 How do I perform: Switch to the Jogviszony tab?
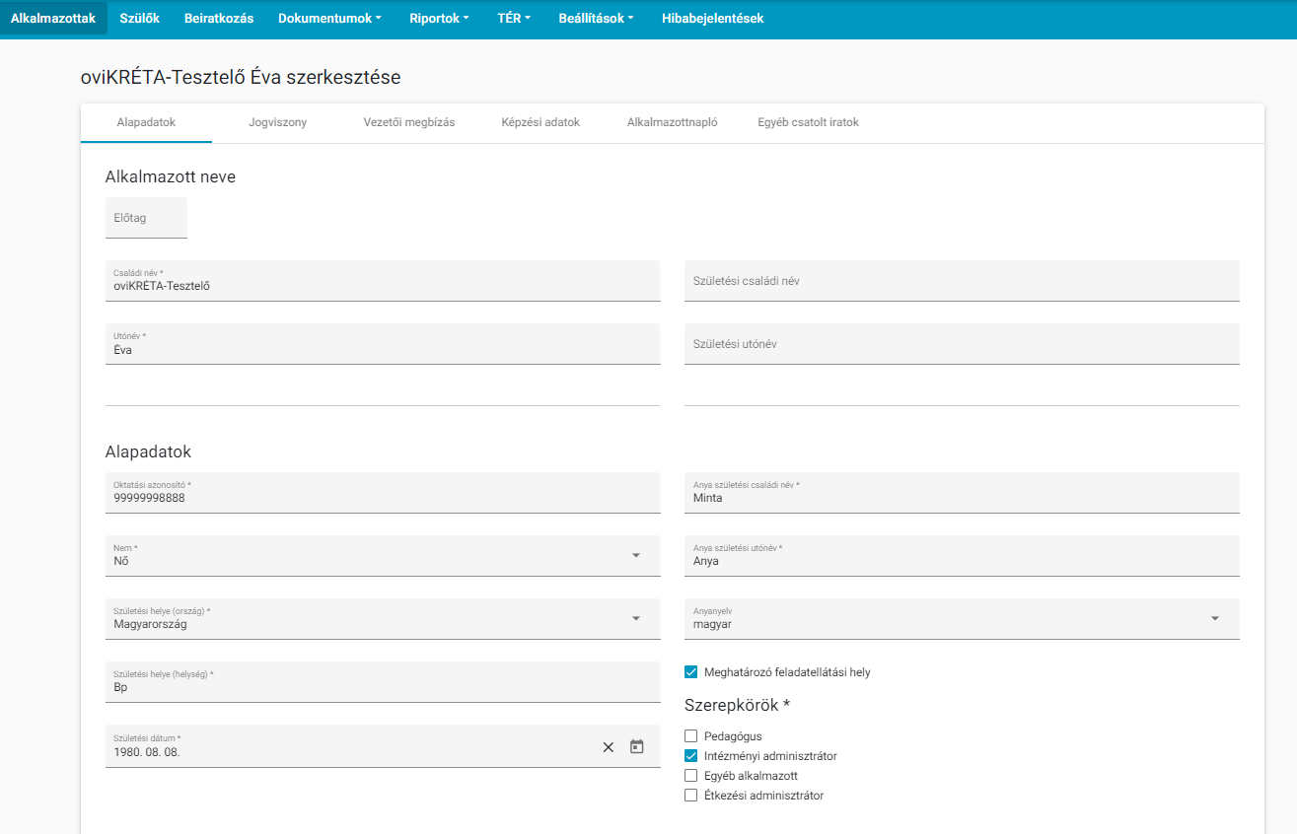tap(277, 123)
